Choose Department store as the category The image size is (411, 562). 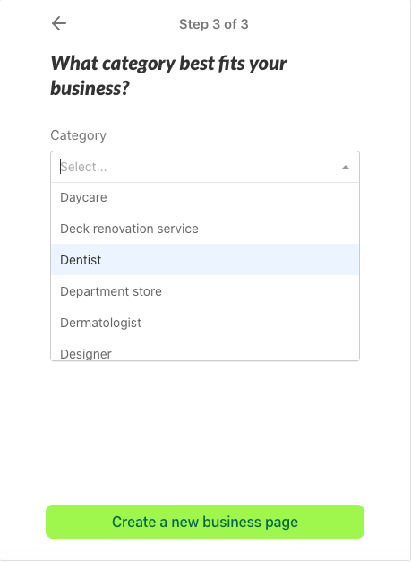205,291
